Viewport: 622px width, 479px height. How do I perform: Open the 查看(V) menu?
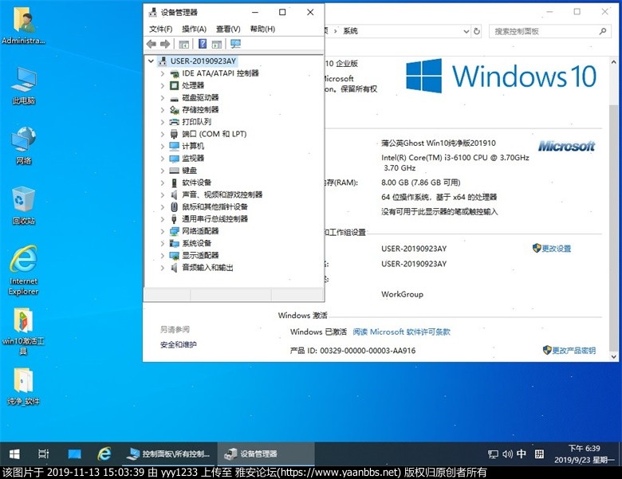[228, 29]
